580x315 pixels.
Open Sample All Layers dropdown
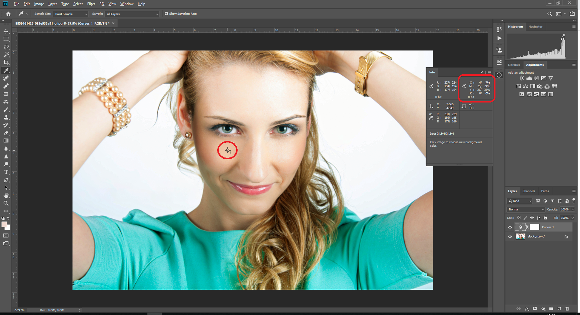[132, 14]
